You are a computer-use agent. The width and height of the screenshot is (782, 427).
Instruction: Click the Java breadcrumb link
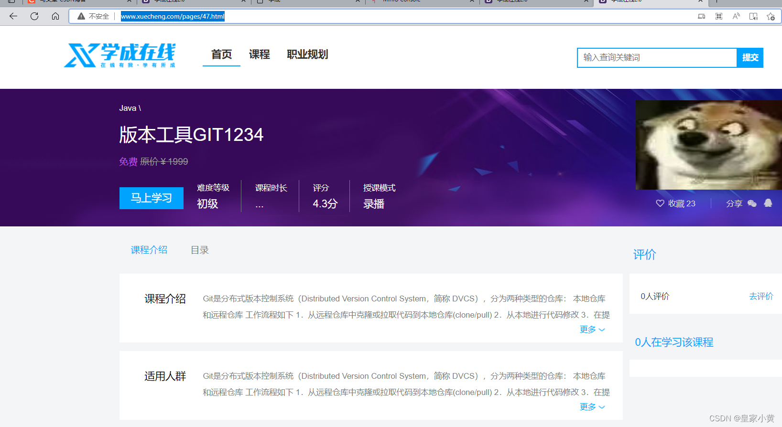(x=128, y=108)
